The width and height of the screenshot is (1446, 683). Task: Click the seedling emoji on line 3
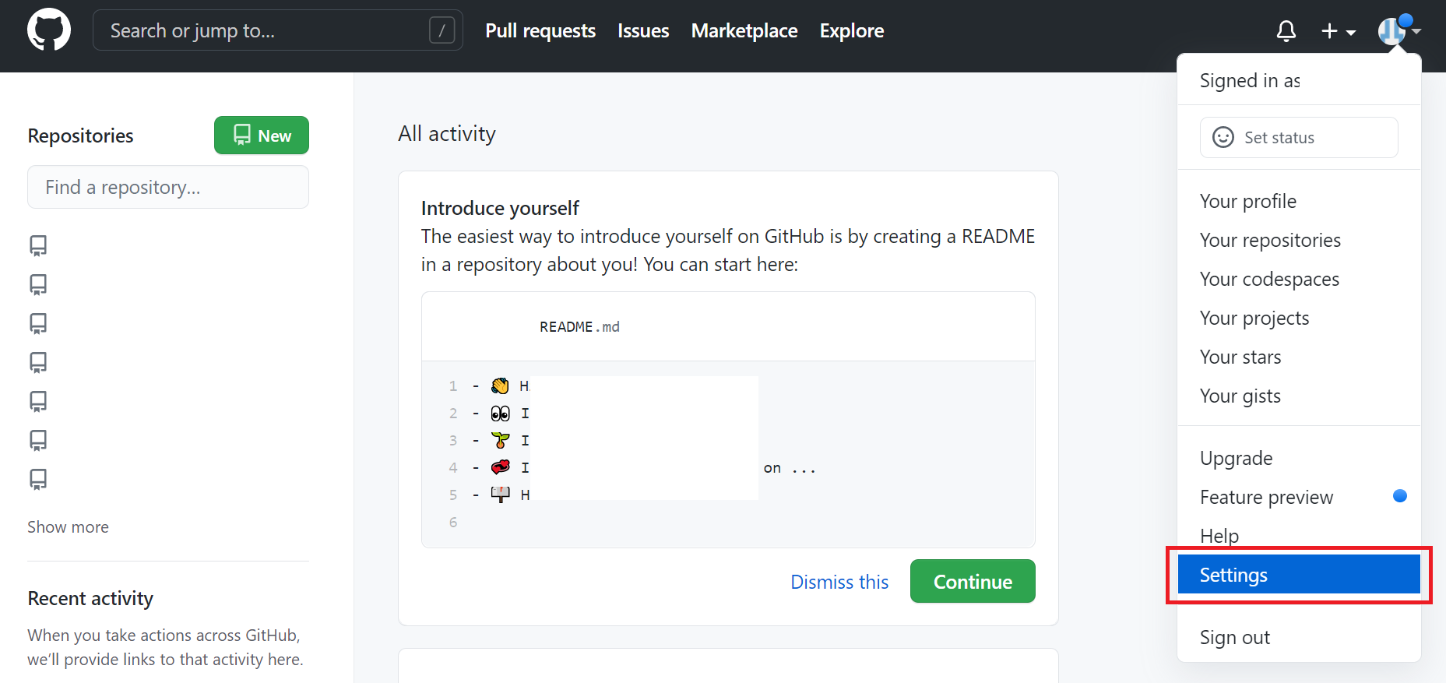(x=500, y=440)
